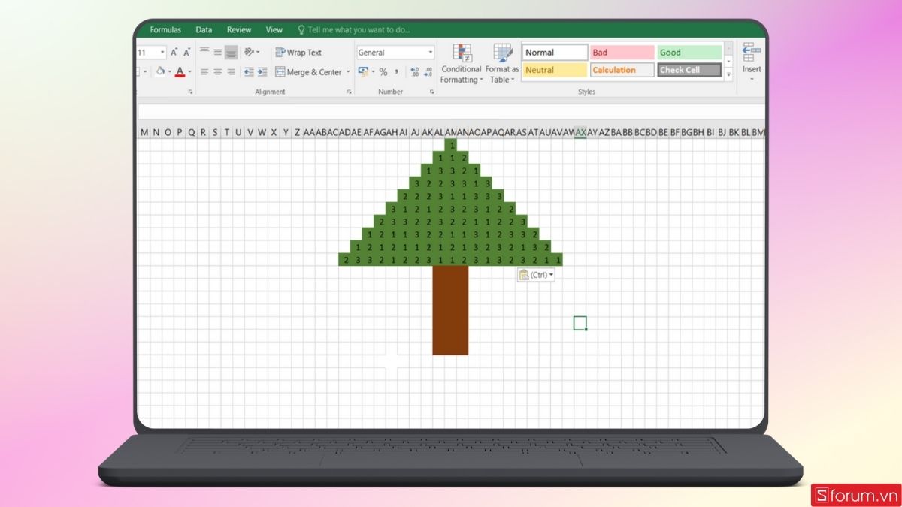Select the Orientation text-rotation icon
This screenshot has width=902, height=507.
click(249, 53)
